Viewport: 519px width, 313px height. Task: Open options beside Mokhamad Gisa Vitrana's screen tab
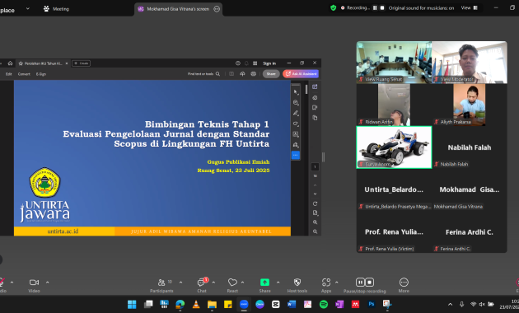click(x=217, y=9)
